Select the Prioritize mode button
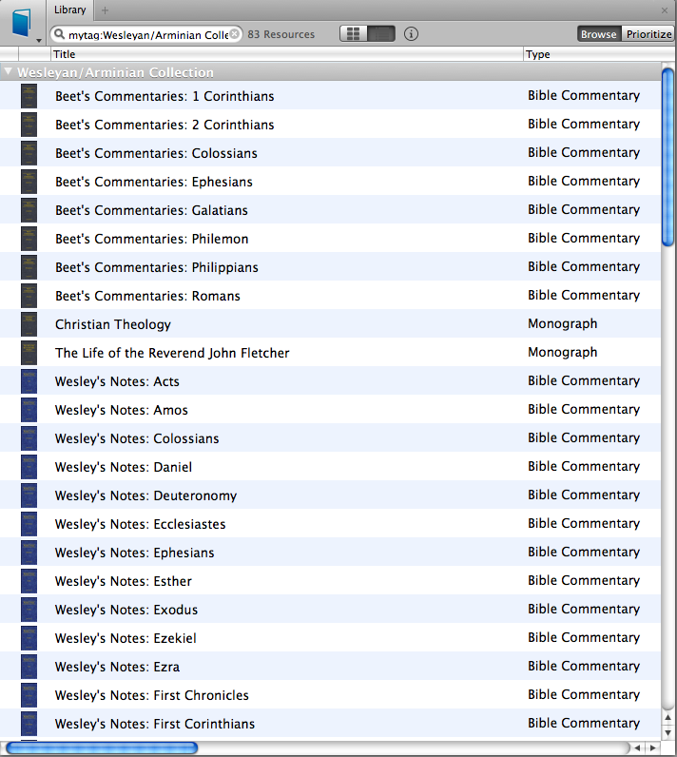Screen dimensions: 677x757 pyautogui.click(x=648, y=34)
